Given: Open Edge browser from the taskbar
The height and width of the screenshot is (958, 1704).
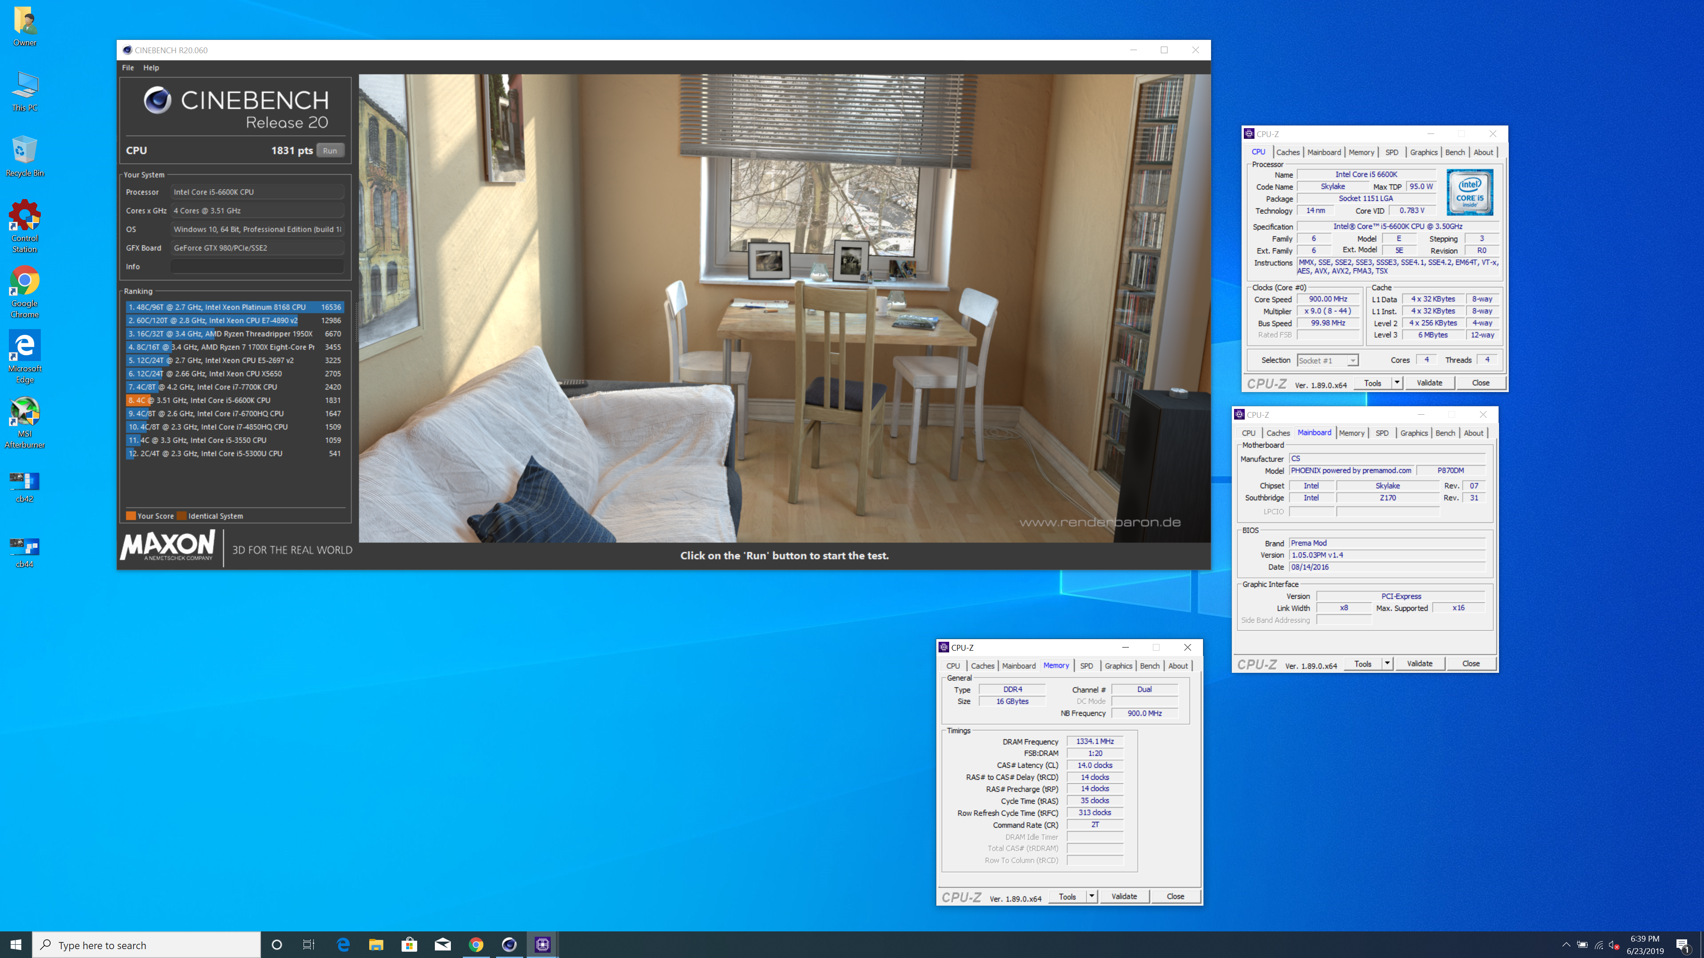Looking at the screenshot, I should [343, 945].
